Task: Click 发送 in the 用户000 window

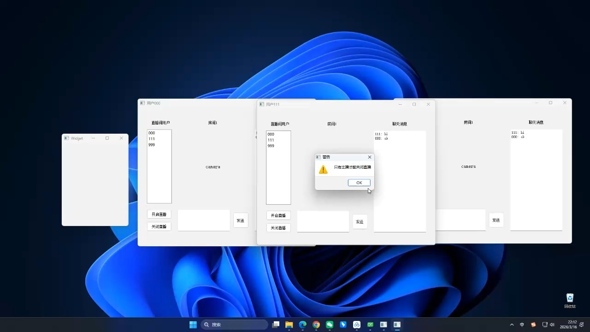Action: tap(241, 220)
